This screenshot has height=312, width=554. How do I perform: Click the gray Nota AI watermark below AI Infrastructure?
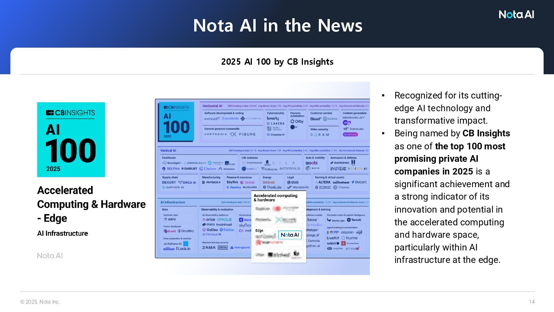click(50, 256)
